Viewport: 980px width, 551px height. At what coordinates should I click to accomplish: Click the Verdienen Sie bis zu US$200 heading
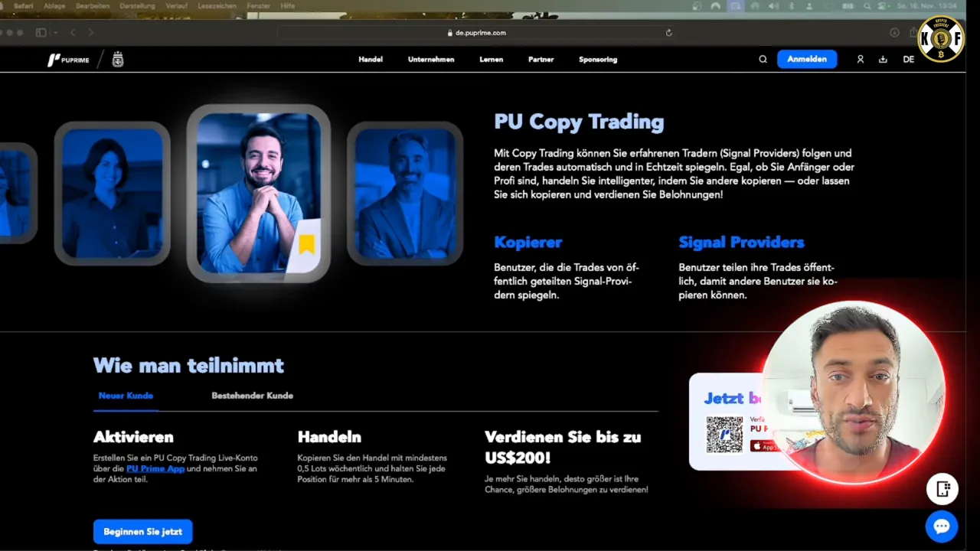click(x=563, y=447)
